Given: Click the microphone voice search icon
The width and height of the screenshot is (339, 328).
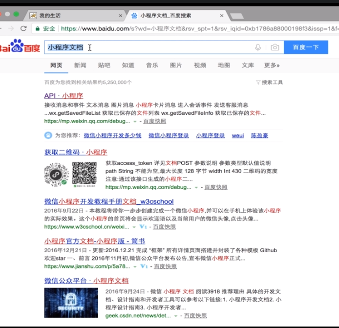Looking at the screenshot, I should pos(258,47).
